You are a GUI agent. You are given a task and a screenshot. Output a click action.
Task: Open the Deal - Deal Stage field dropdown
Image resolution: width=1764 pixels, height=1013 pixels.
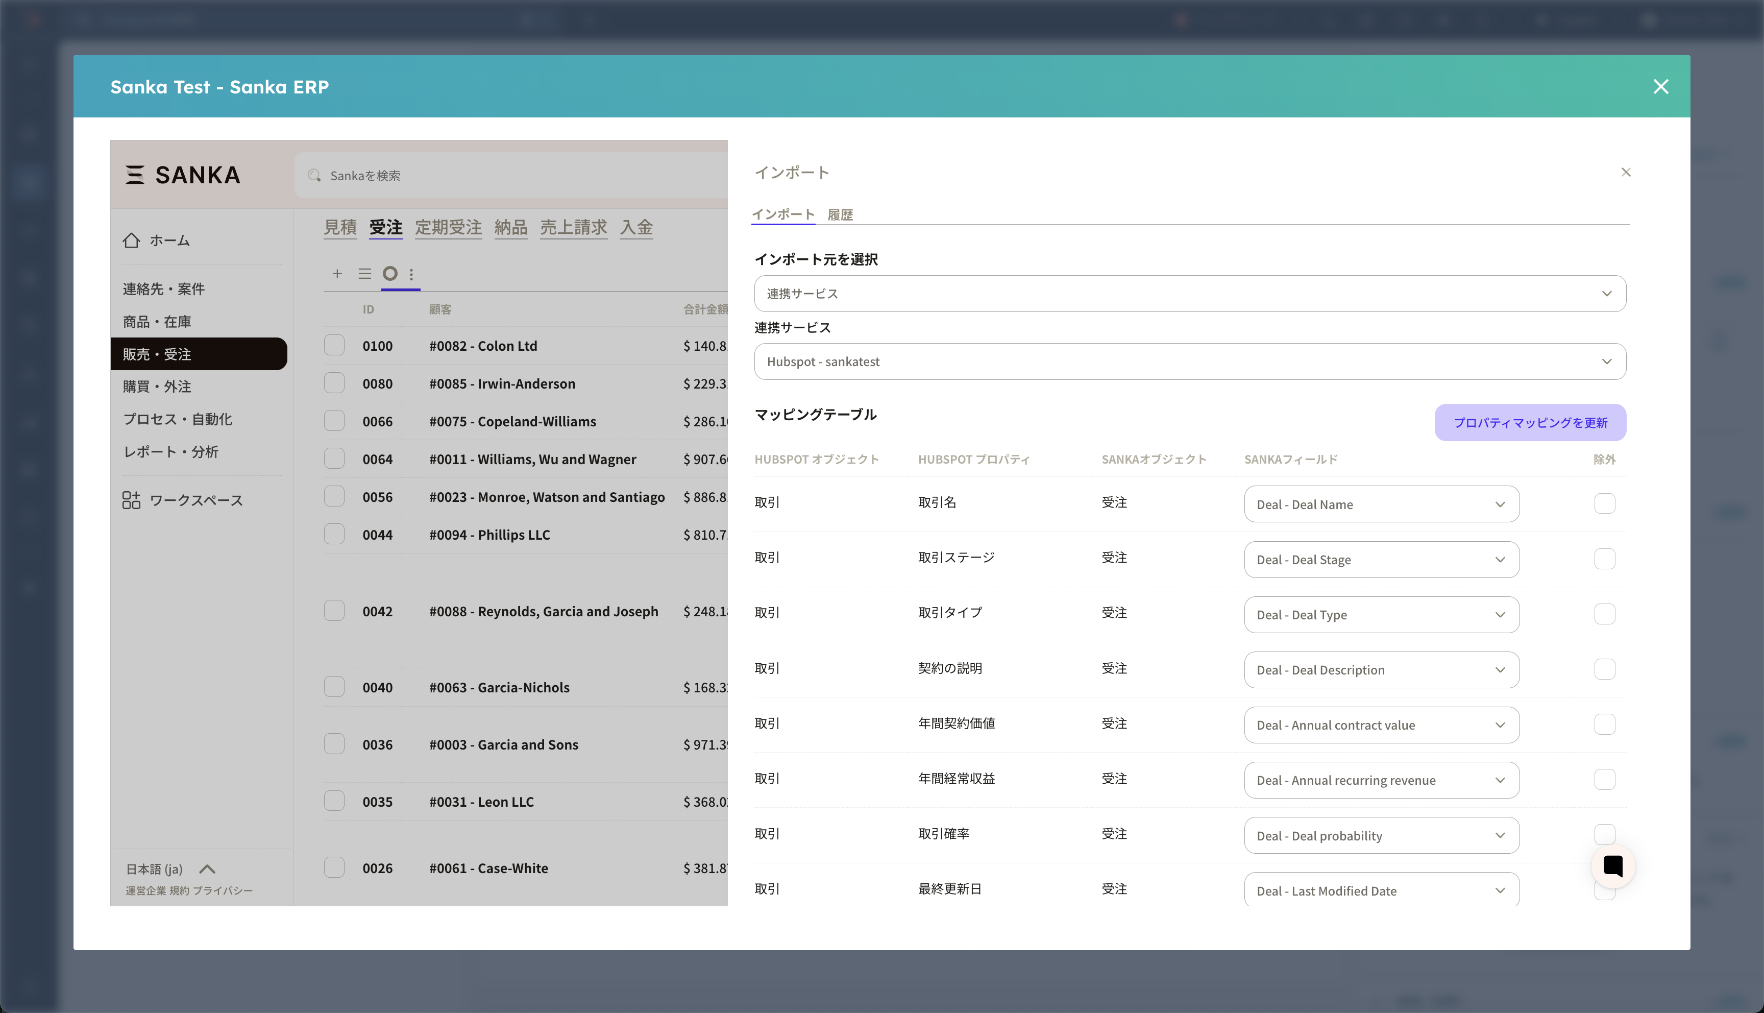(1381, 560)
